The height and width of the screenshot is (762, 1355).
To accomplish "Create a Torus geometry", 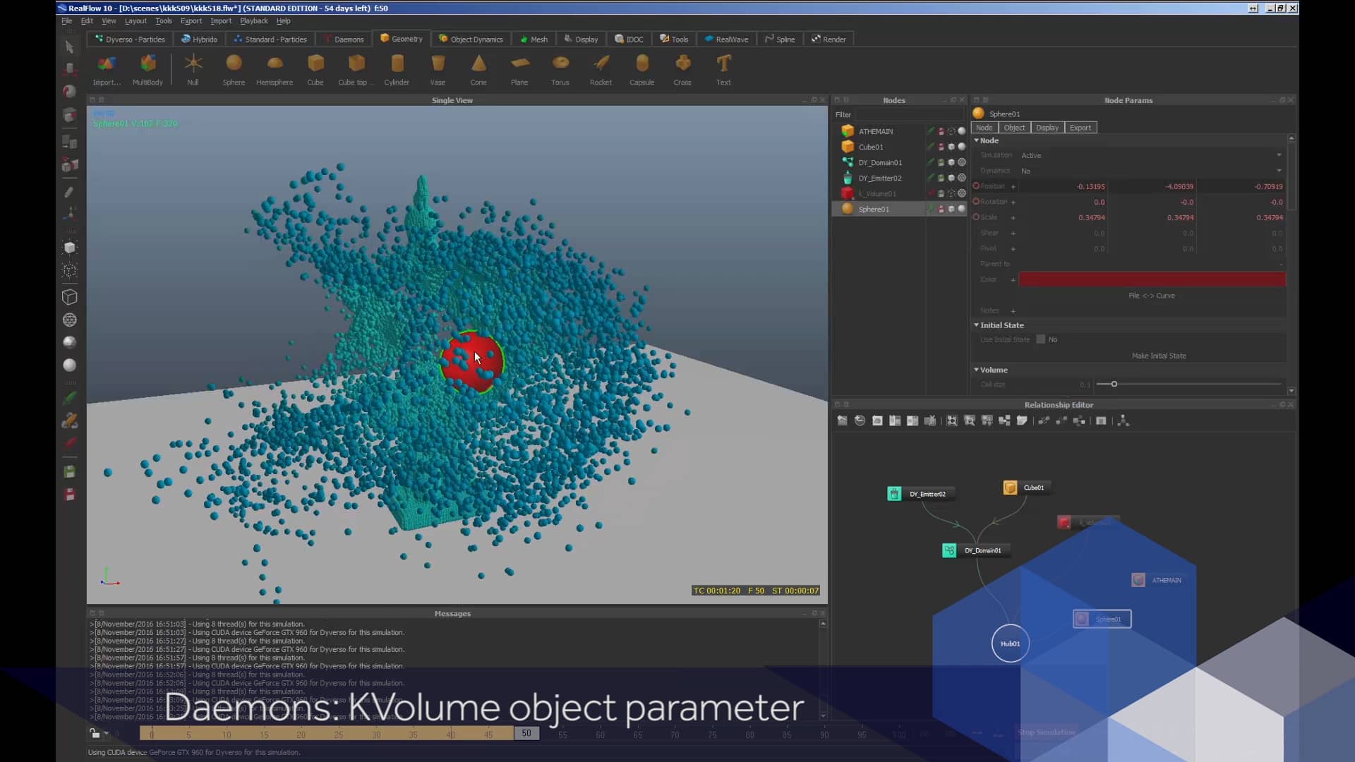I will (x=560, y=70).
